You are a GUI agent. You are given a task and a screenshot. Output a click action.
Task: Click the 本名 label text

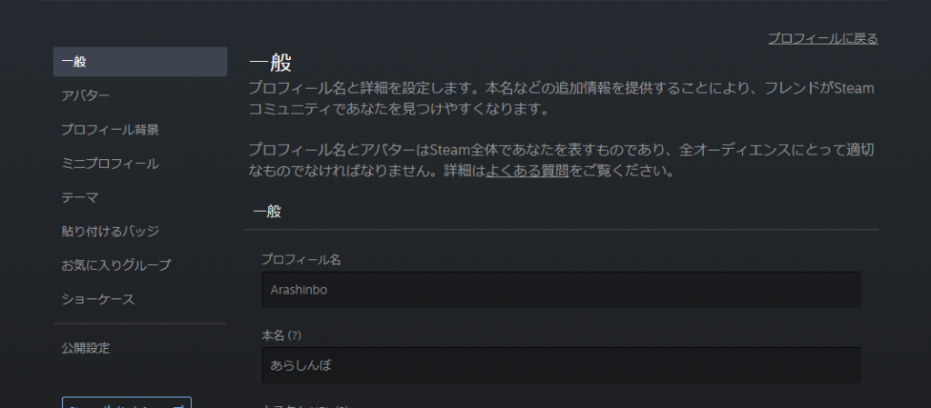coord(272,335)
